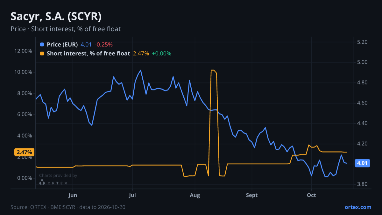Open the ortex.com link
Viewport: 382px width, 215px height.
(358, 207)
